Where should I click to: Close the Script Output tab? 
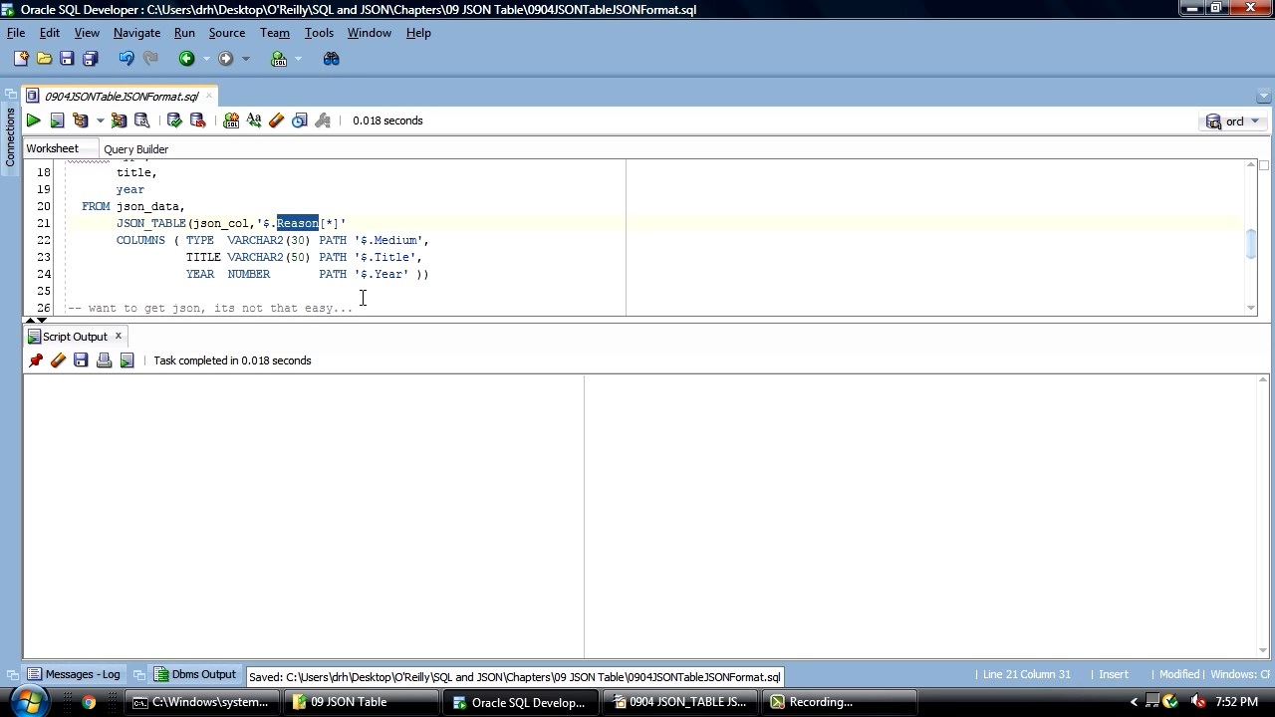point(118,336)
